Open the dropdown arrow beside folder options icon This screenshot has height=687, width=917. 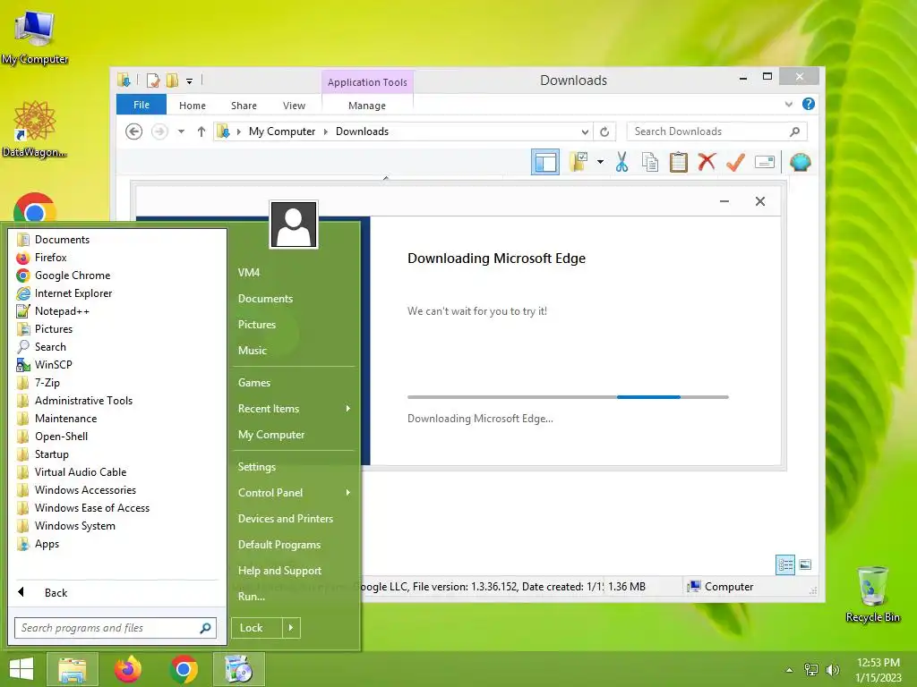pyautogui.click(x=601, y=162)
